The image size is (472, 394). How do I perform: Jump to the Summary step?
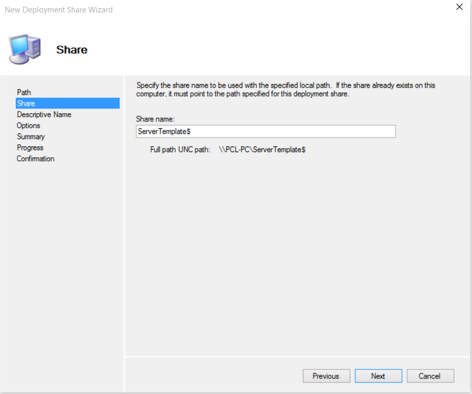tap(31, 137)
